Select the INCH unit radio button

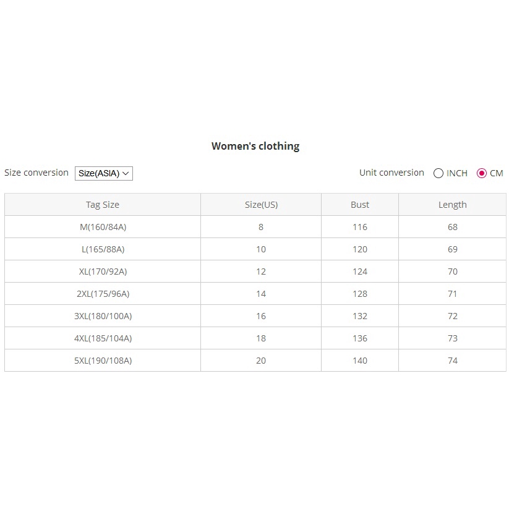438,173
